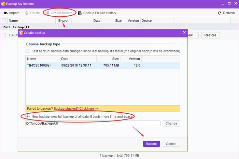Close the Backup & Restore window

coord(236,3)
